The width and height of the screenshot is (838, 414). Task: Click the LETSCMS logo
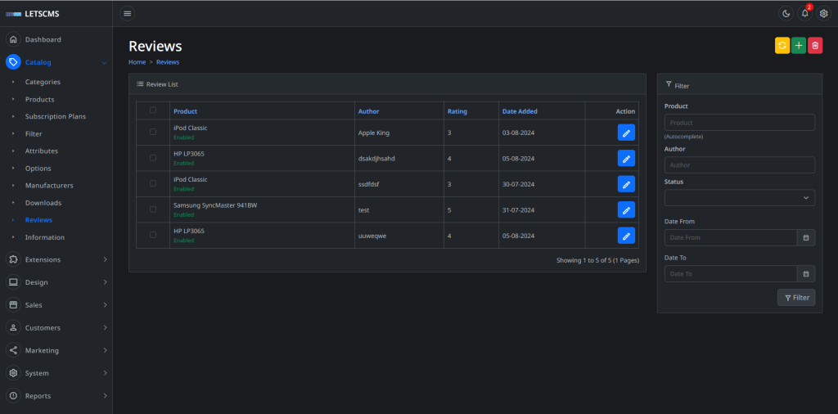tap(33, 14)
